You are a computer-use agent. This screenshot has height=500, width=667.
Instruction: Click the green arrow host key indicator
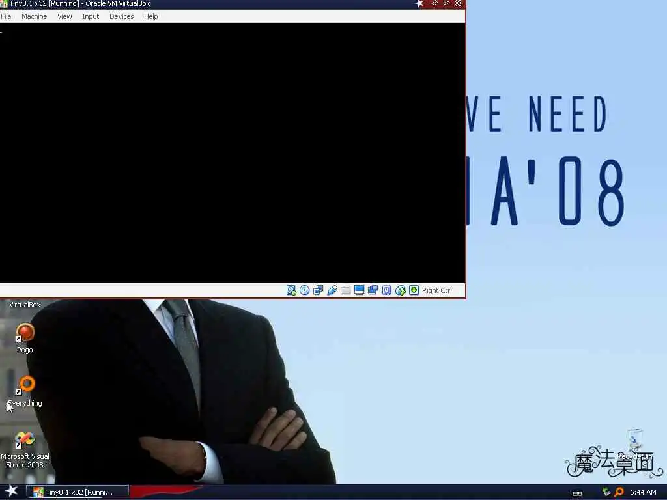click(414, 290)
